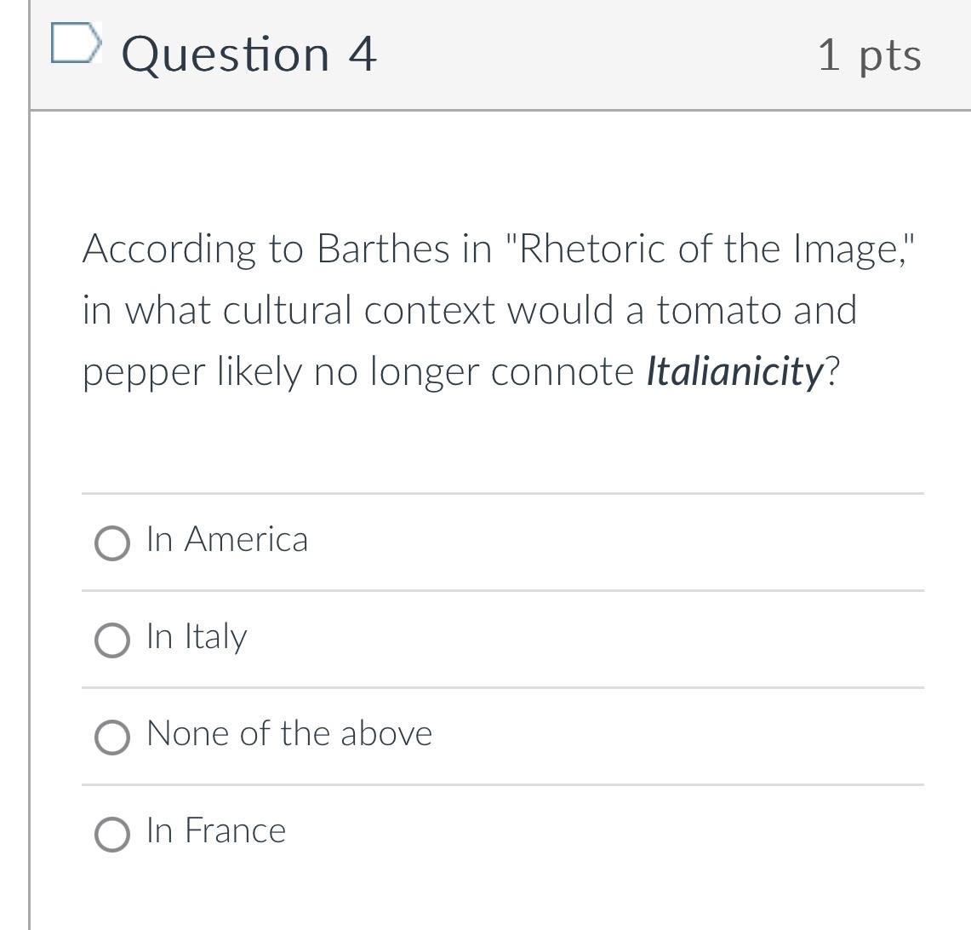Click the Question 4 heading
The height and width of the screenshot is (930, 971).
click(x=248, y=55)
